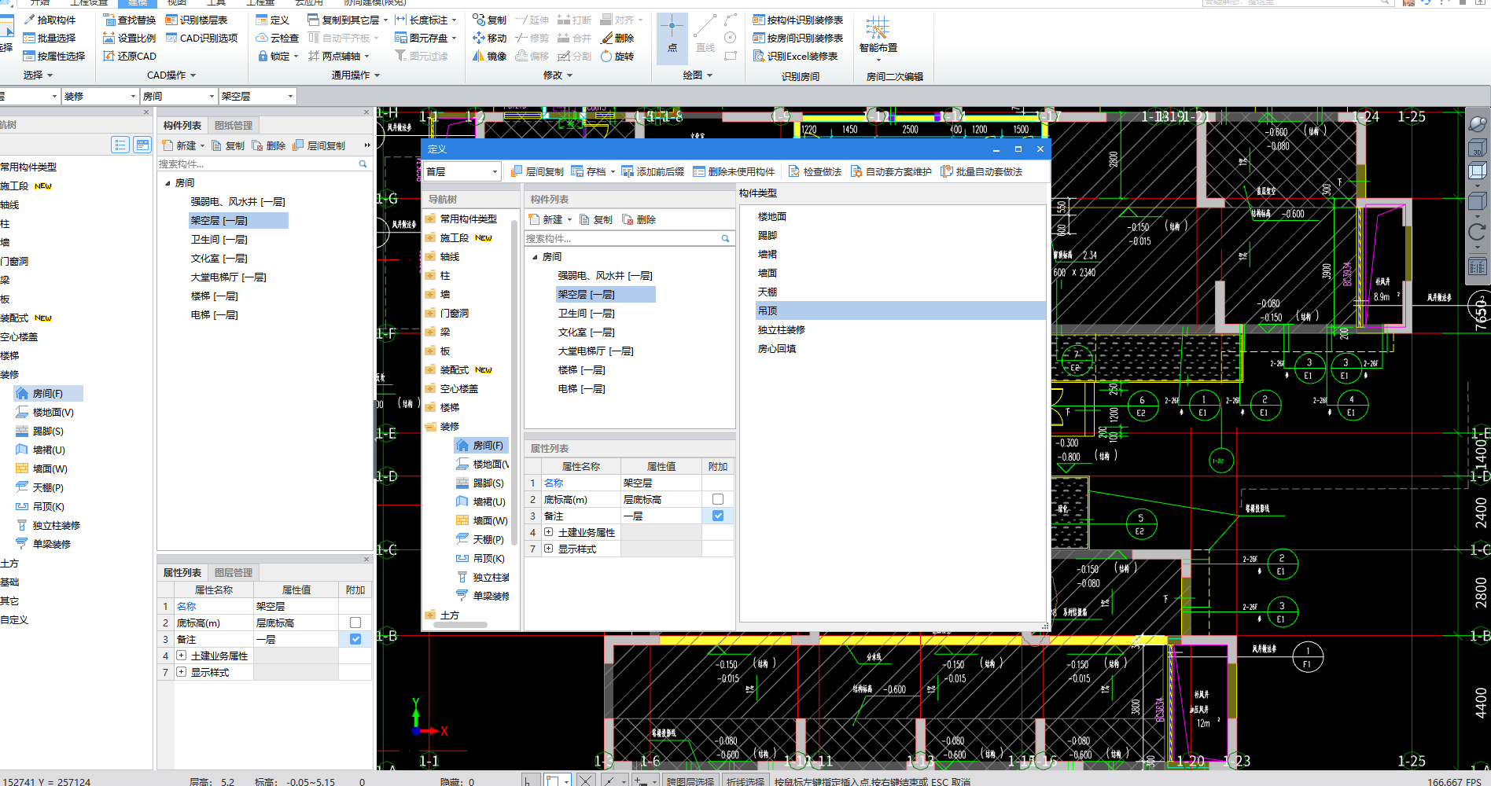Click 添加前后缀 in 定义 dialog
1491x786 pixels.
coord(653,171)
